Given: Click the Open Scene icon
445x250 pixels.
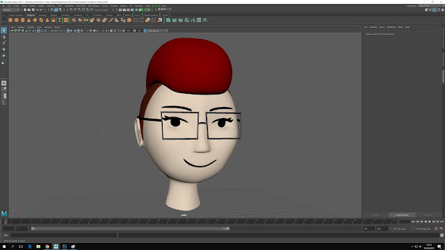Looking at the screenshot, I should pos(29,10).
